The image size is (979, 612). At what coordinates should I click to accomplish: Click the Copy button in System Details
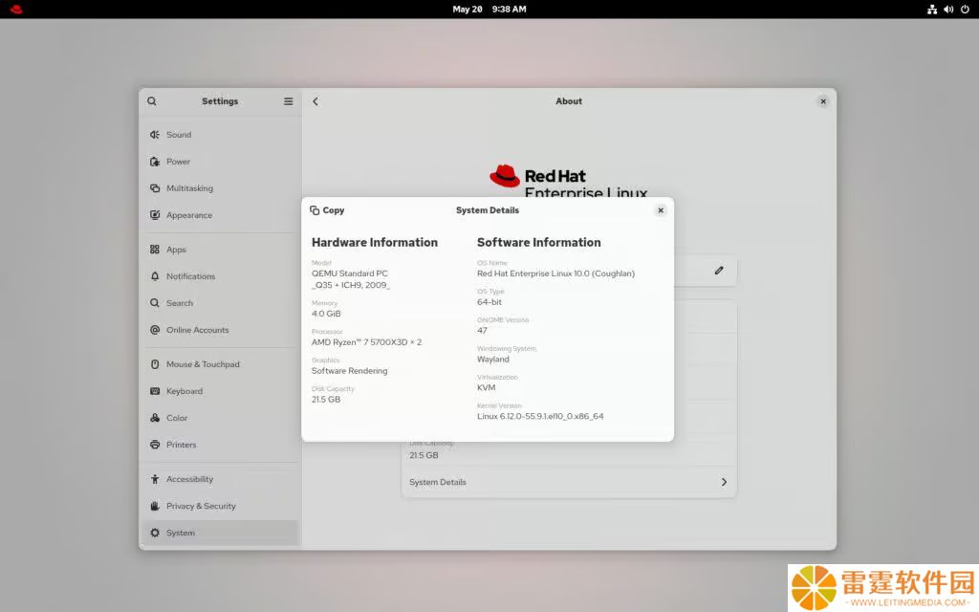(x=327, y=210)
